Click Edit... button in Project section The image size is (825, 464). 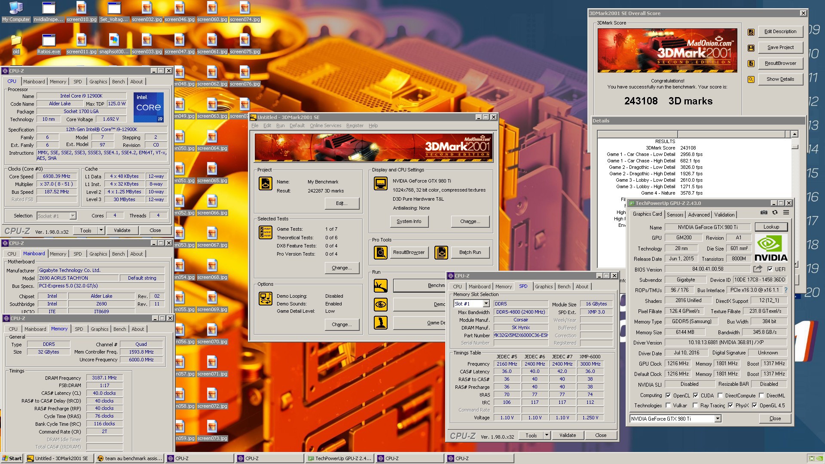(342, 203)
